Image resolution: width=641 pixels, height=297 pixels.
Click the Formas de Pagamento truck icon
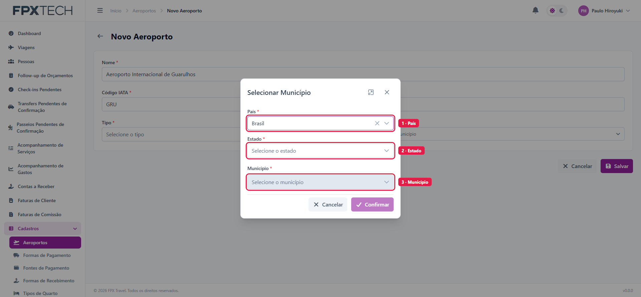[16, 255]
